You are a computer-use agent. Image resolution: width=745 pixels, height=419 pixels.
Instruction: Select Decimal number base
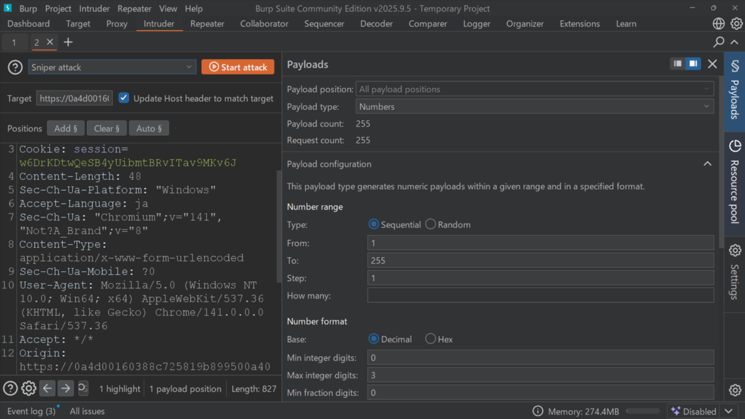(x=374, y=339)
